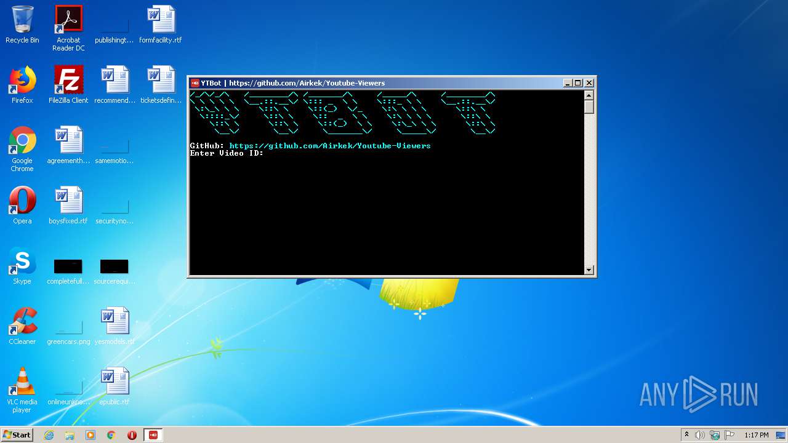Open the Recycle Bin desktop icon
This screenshot has height=443, width=788.
[x=22, y=25]
